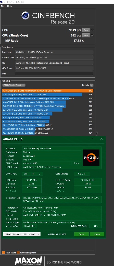This screenshot has width=114, height=266.
Task: Click the OS value Windows 10 field
Action: 54,63
